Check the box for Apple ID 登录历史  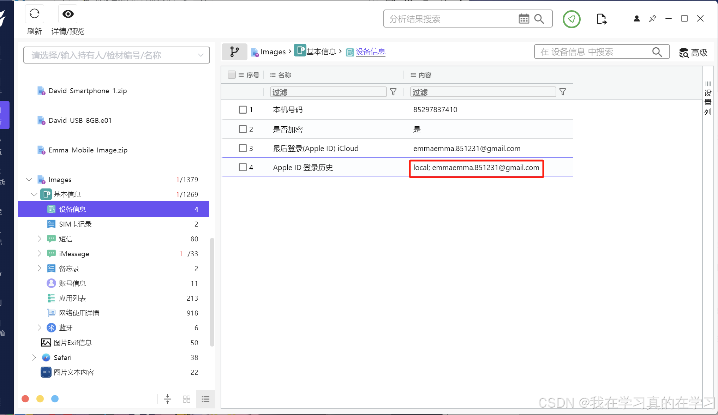[243, 167]
